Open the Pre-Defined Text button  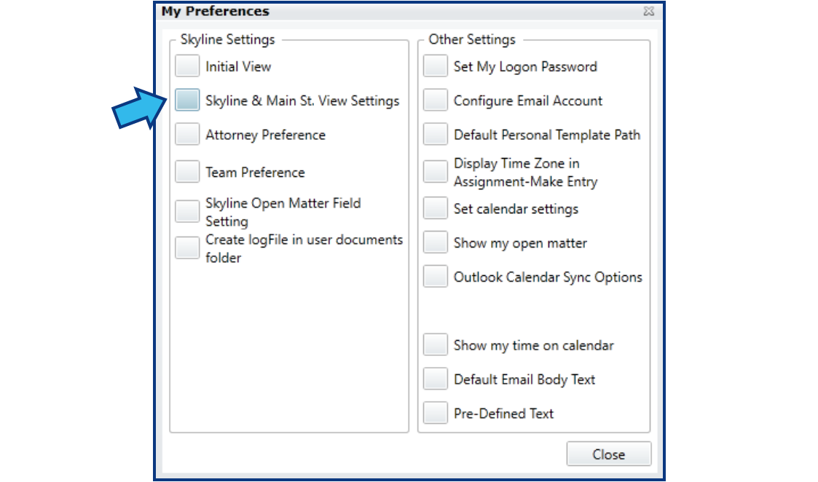(x=436, y=413)
